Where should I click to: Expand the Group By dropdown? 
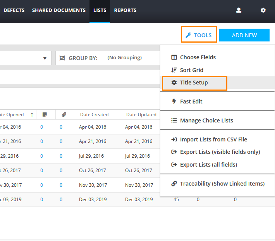coord(124,58)
